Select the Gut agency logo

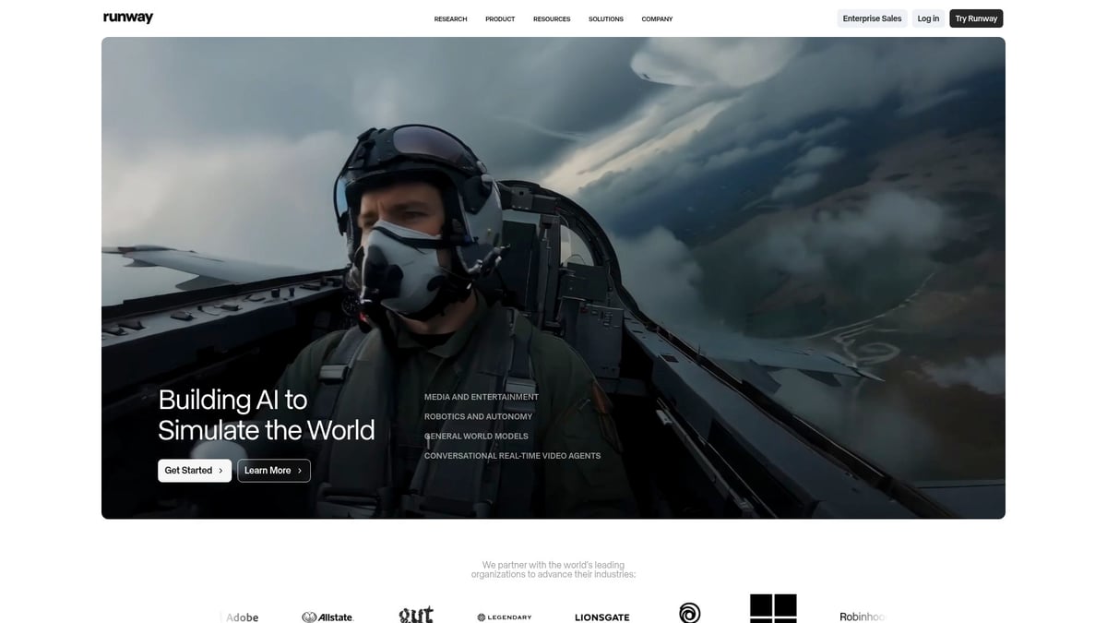(415, 614)
